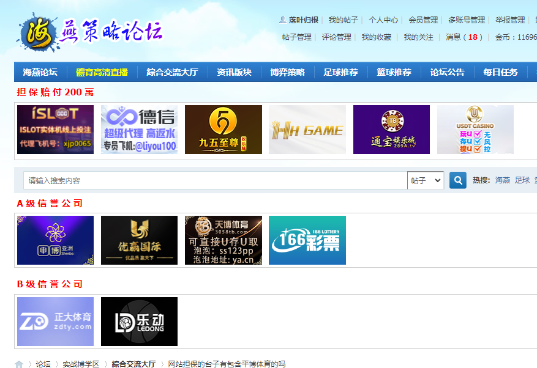Screen dimensions: 537x368
Task: Open 评论管理 link
Action: tap(336, 37)
